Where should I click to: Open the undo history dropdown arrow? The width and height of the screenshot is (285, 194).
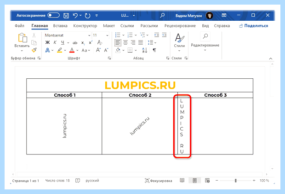[80, 16]
